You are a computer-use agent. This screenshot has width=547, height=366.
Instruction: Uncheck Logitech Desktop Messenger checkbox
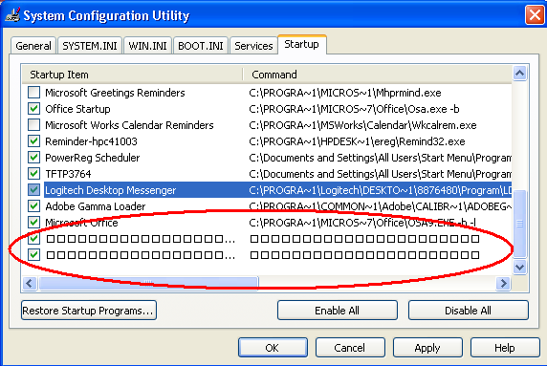pos(33,190)
